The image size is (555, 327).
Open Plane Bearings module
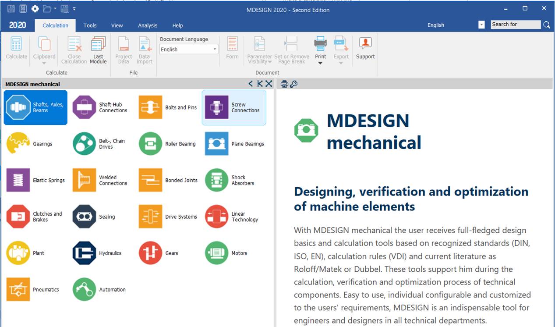(234, 144)
